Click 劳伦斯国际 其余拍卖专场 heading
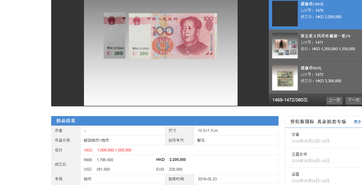Screen dimensions: 362x185 [x=318, y=122]
